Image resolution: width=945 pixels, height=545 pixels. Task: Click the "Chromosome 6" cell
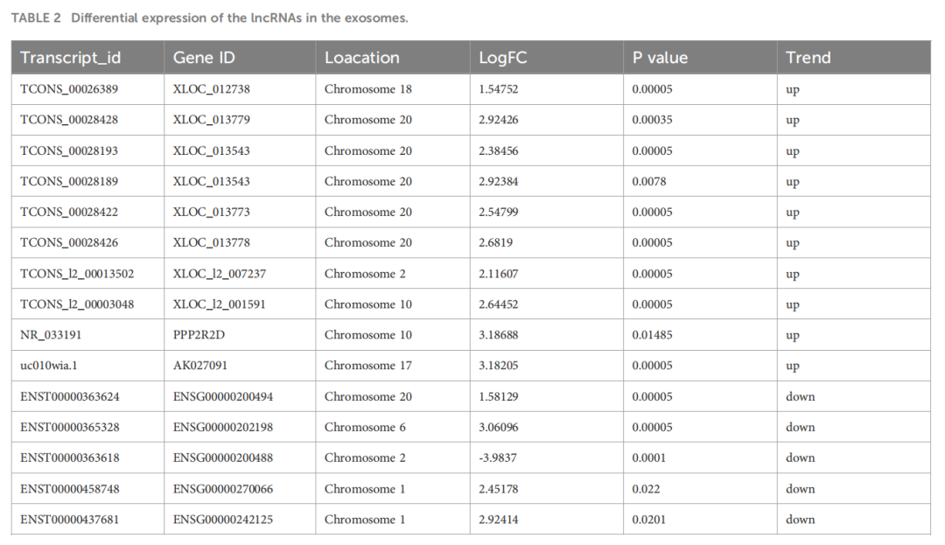click(365, 428)
